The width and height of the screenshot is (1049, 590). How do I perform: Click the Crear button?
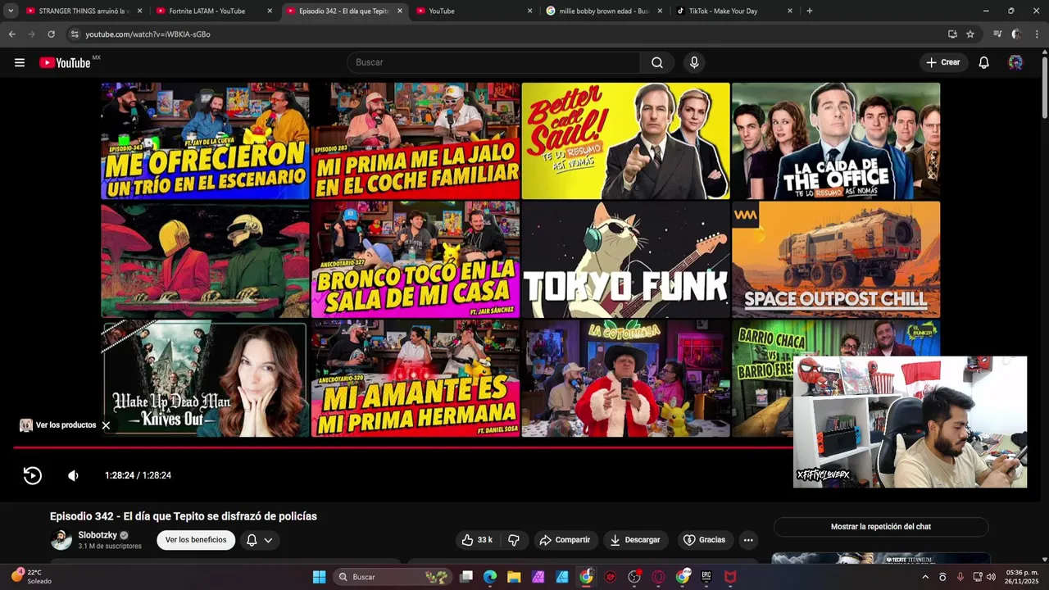pos(942,62)
